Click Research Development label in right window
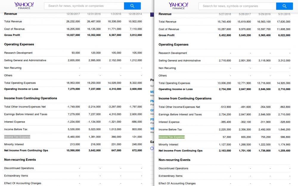Screen dimensions: 298x186 [x=173, y=53]
